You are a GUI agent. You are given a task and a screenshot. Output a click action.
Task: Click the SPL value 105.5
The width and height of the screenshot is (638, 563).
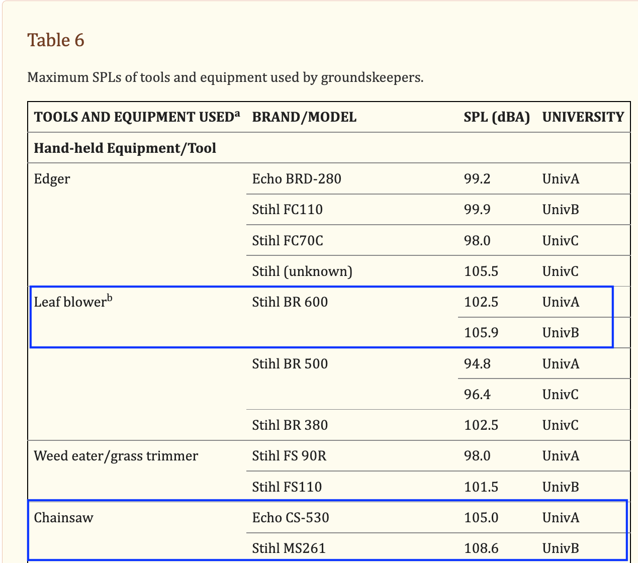point(481,271)
